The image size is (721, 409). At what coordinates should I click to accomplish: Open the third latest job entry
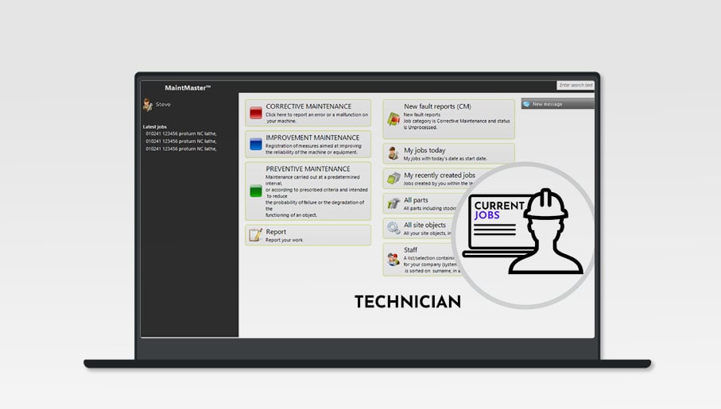[x=181, y=149]
